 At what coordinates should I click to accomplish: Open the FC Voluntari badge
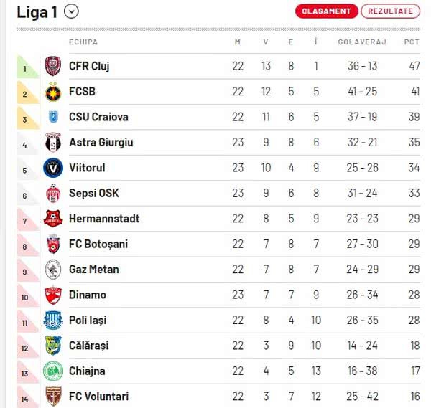click(x=53, y=396)
